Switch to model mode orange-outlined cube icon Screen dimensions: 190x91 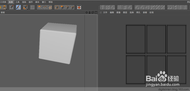[x=56, y=7]
